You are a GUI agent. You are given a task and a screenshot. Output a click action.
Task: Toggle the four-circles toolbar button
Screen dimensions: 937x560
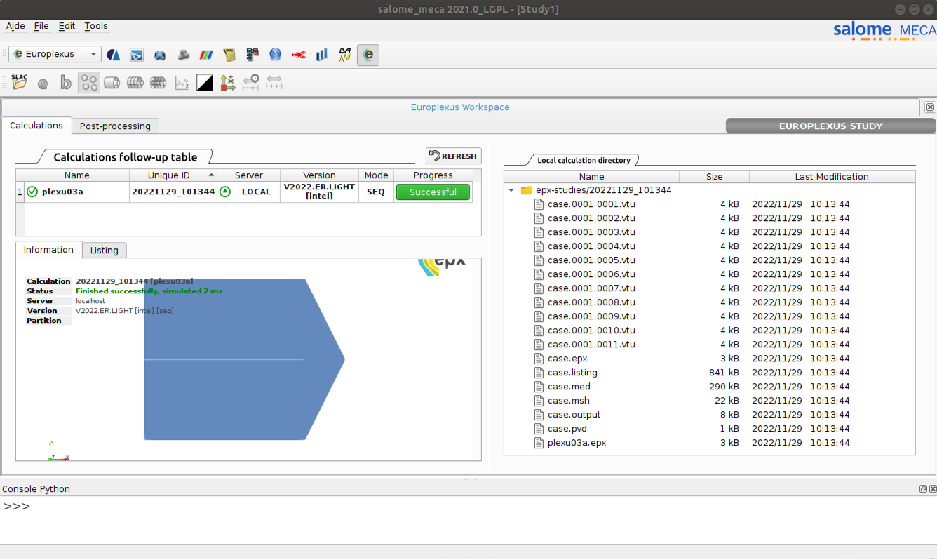pos(89,83)
